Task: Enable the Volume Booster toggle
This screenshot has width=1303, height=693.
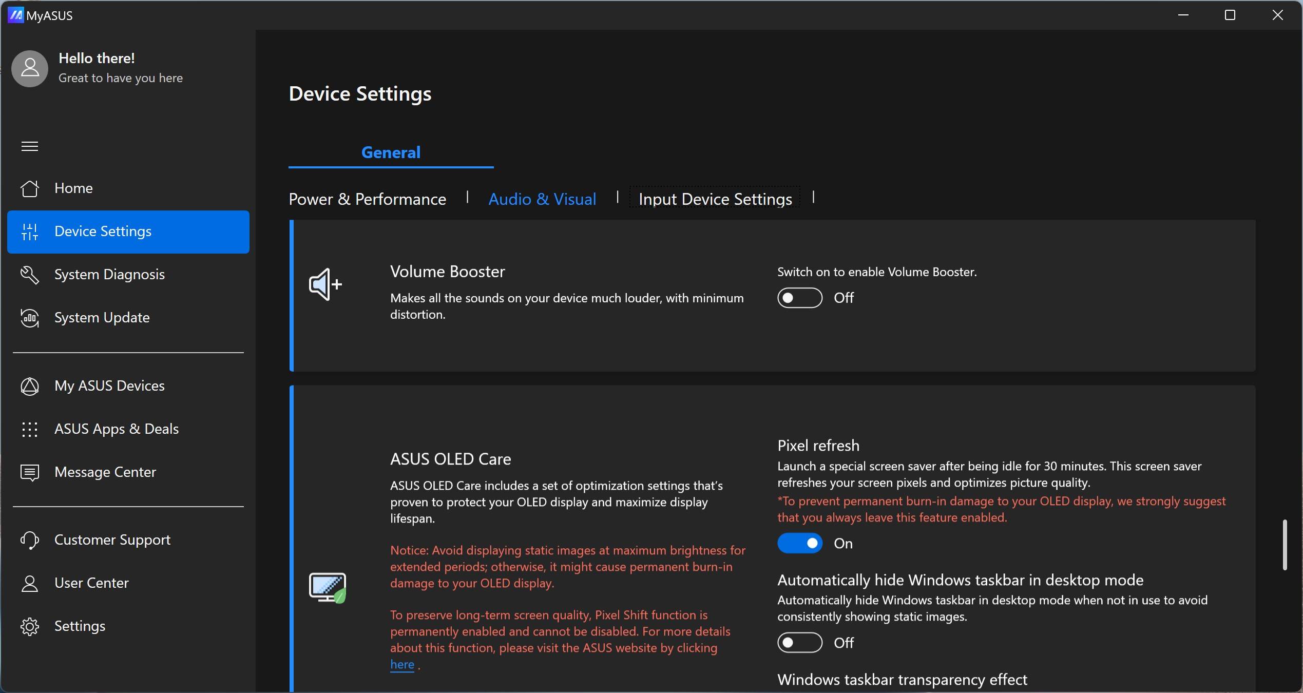Action: click(x=799, y=298)
